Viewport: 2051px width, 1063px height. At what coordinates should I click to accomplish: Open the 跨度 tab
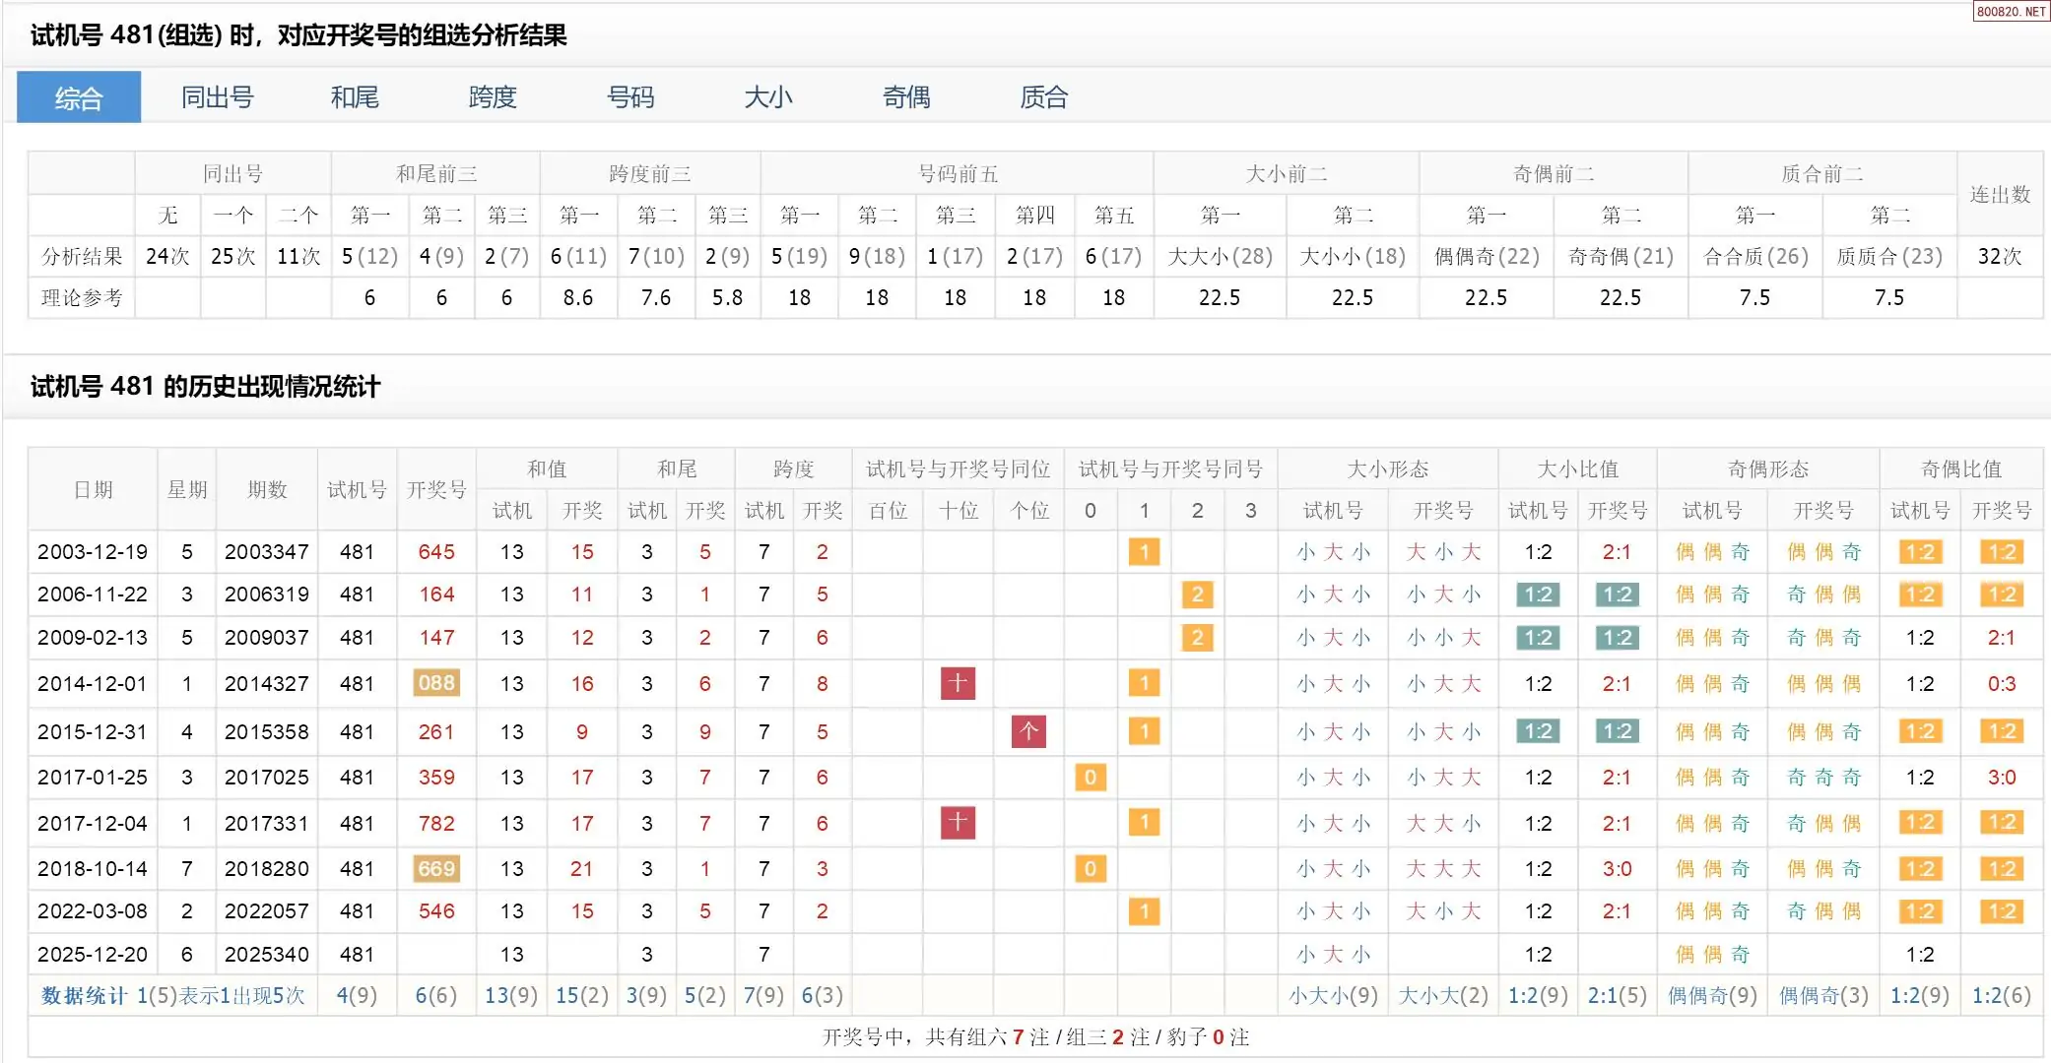click(x=493, y=97)
